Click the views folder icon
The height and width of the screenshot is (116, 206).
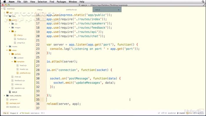(10, 50)
